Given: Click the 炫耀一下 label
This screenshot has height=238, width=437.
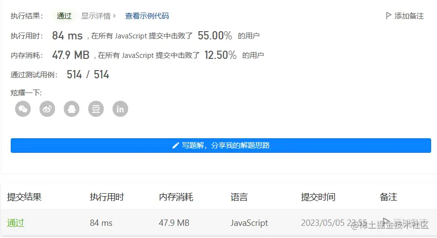Looking at the screenshot, I should coord(26,92).
